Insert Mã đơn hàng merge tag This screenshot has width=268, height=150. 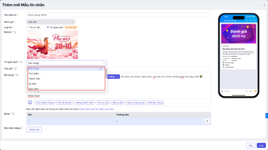[155, 103]
